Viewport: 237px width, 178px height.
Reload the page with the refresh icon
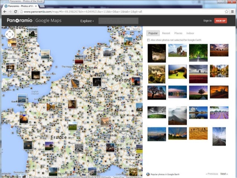(x=15, y=12)
